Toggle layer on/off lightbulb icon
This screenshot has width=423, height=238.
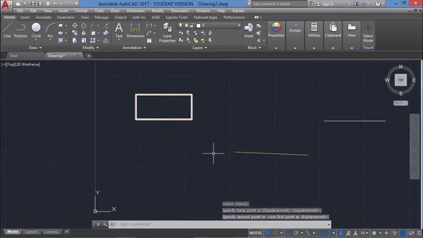(x=180, y=25)
